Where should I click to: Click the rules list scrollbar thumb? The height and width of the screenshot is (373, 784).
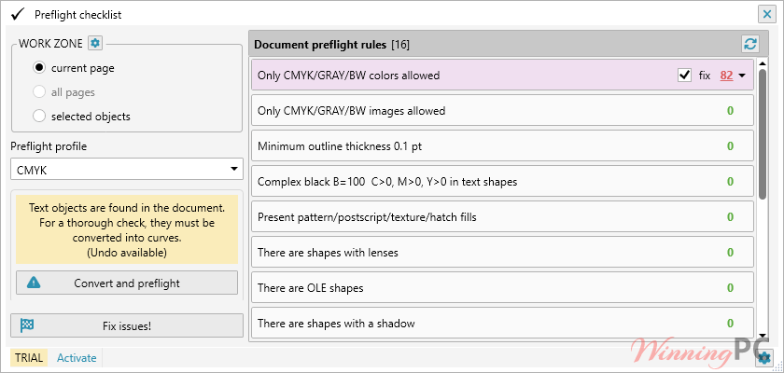point(763,134)
